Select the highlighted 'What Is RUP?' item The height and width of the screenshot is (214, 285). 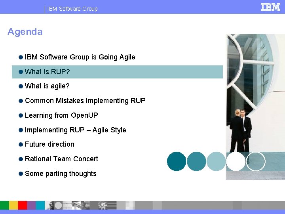click(117, 72)
